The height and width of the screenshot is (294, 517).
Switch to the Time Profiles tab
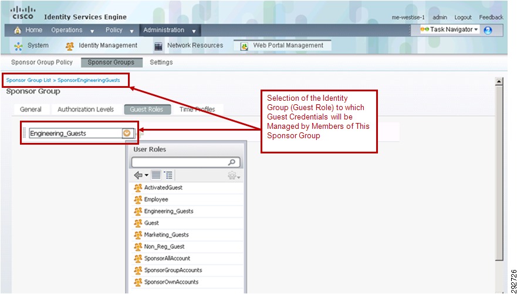tap(197, 110)
